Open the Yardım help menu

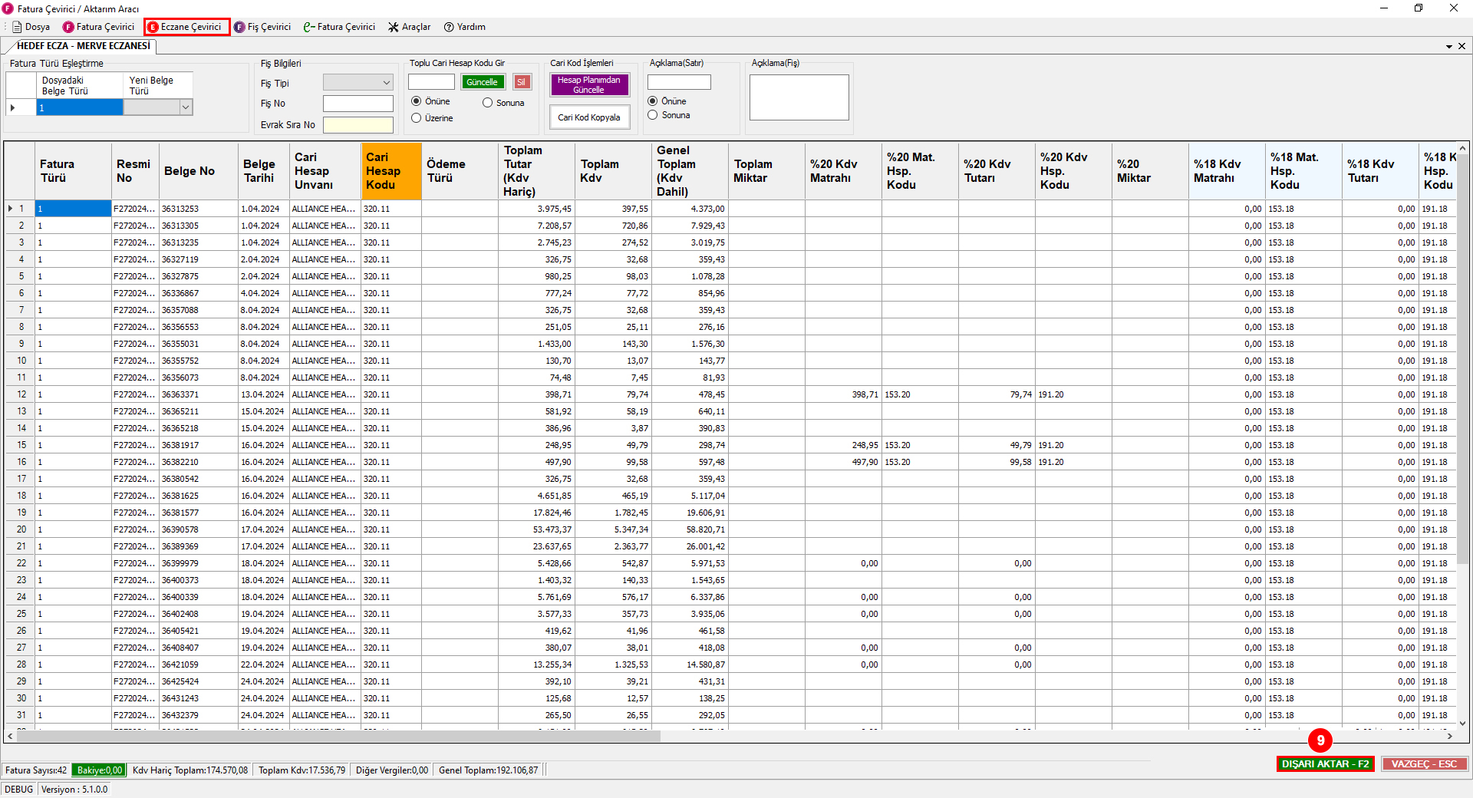point(465,27)
